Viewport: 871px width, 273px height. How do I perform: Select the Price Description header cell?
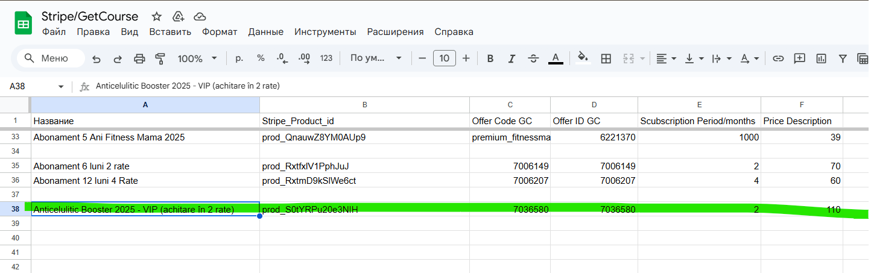802,121
